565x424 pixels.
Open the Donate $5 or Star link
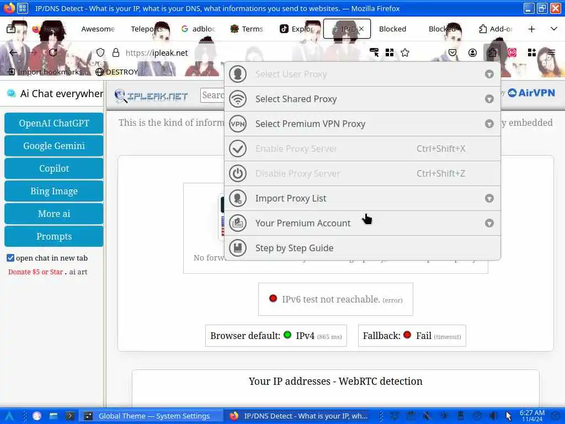(35, 272)
